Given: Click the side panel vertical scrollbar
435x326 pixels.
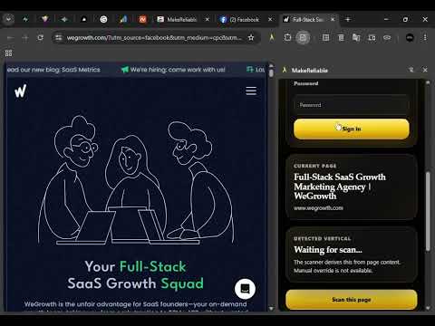Looking at the screenshot, I should click(x=428, y=211).
